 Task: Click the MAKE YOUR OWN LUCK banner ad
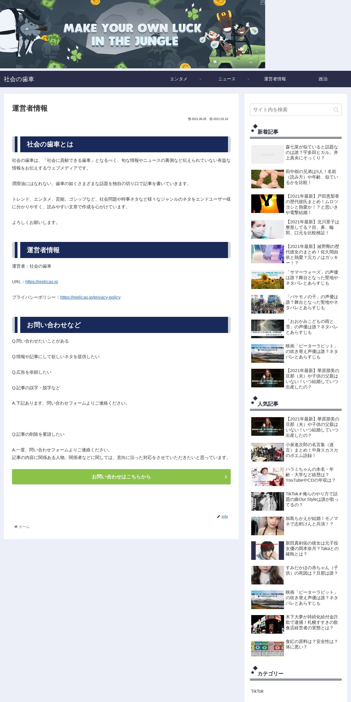(133, 34)
